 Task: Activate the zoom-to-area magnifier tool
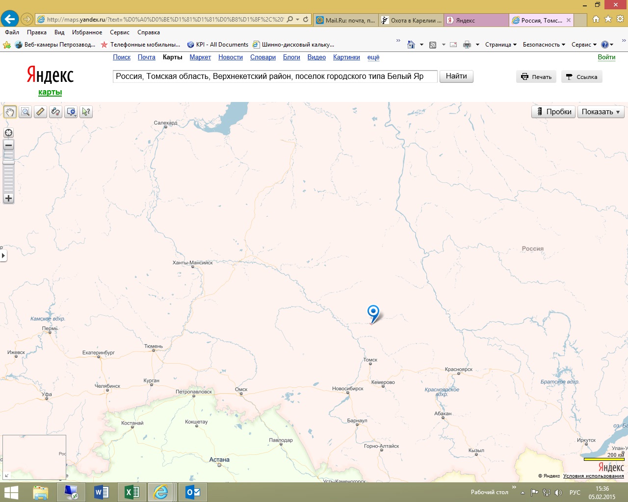coord(25,112)
